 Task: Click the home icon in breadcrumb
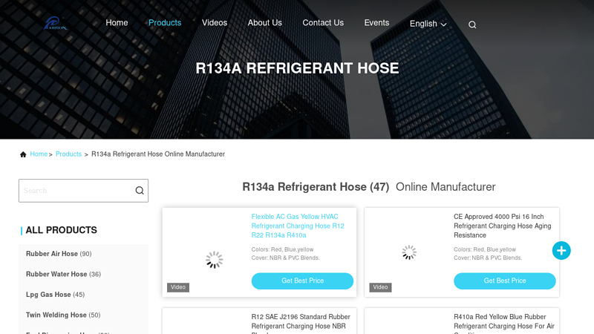pyautogui.click(x=23, y=154)
